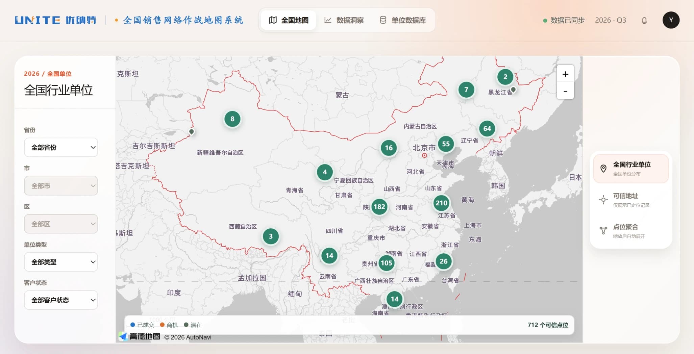Click the cluster nodes icon beside 点位聚合
The image size is (694, 354).
[603, 231]
